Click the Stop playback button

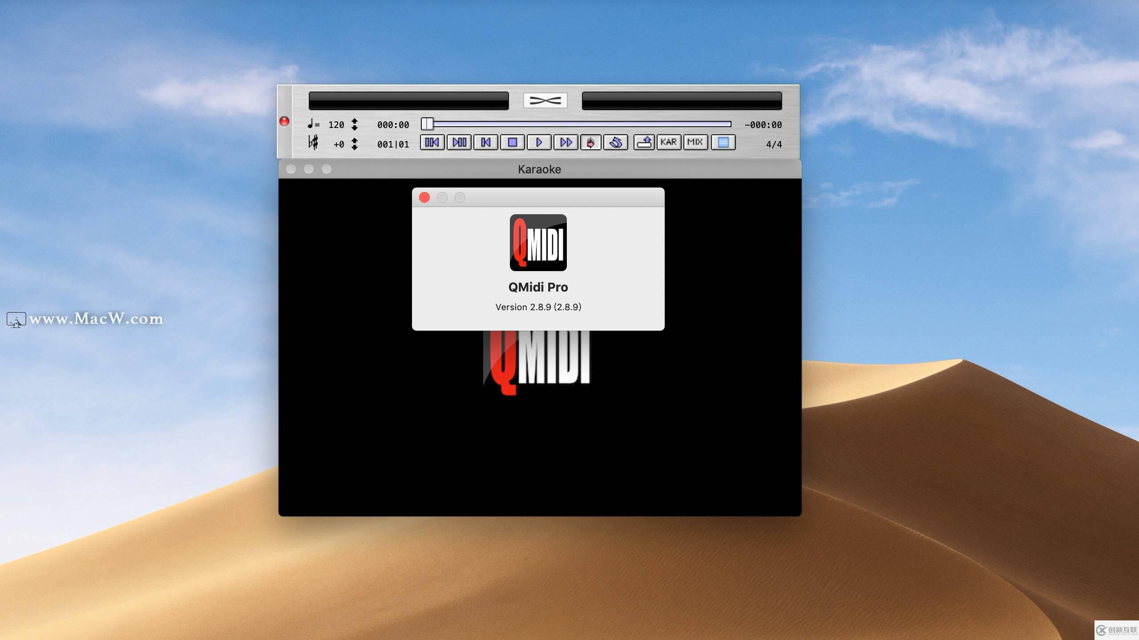coord(512,142)
